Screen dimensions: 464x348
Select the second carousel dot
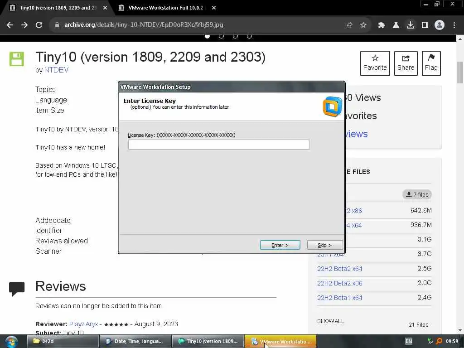(221, 36)
